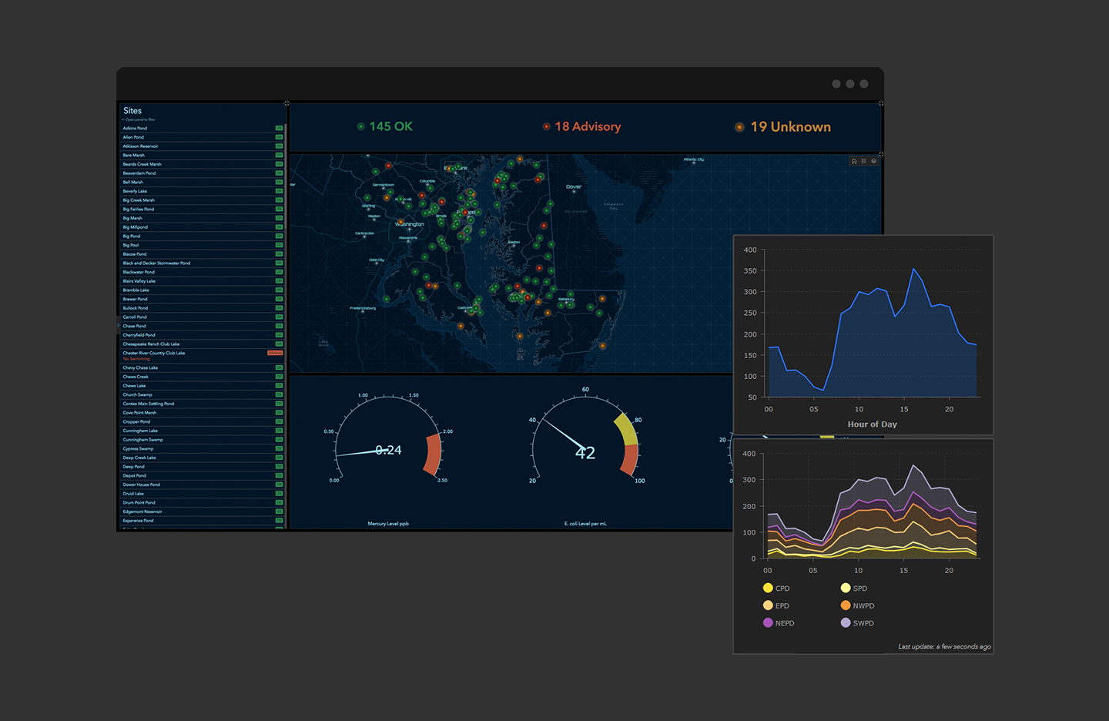1109x721 pixels.
Task: Open the legend icon on the map toolbar
Action: coord(864,161)
